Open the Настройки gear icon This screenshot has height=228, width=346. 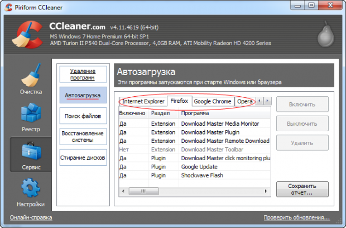(31, 188)
